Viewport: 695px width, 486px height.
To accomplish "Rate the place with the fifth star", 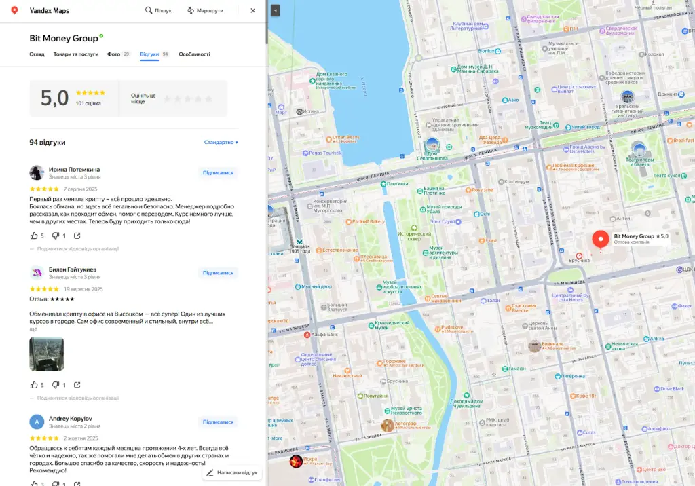I will coord(209,98).
